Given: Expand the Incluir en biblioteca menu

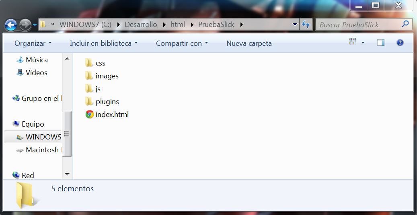Looking at the screenshot, I should click(104, 43).
